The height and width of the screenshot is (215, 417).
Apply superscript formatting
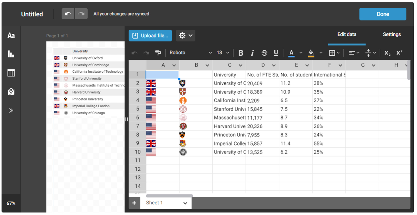tap(399, 53)
